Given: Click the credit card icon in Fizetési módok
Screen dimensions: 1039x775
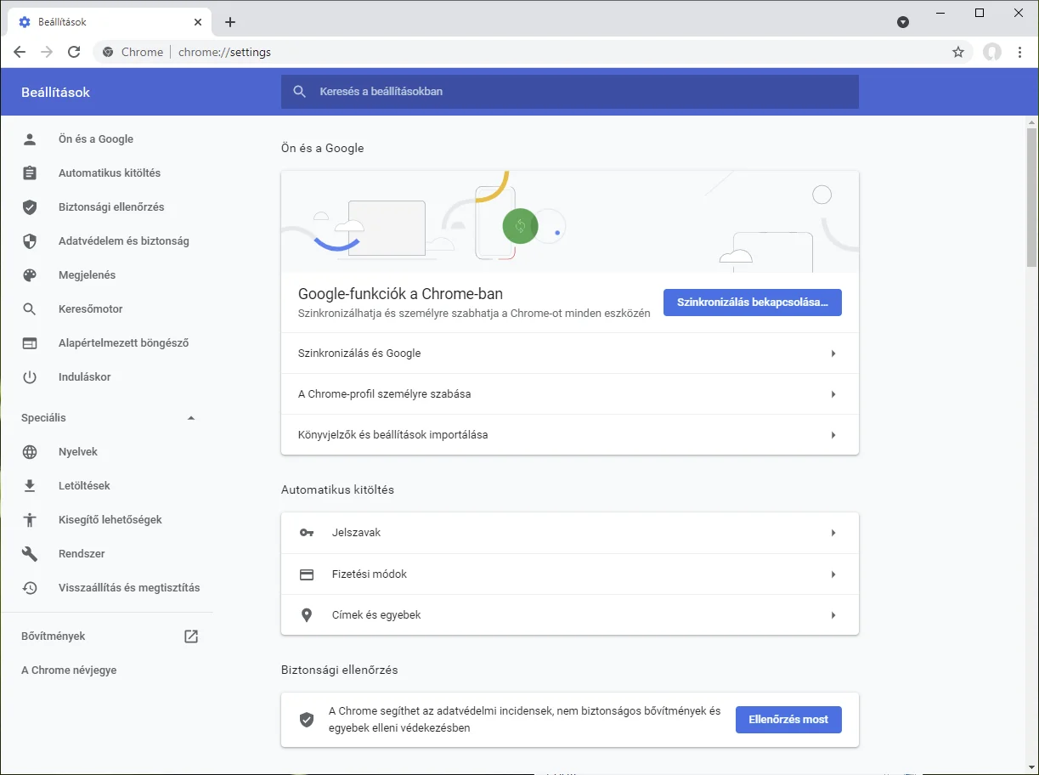Looking at the screenshot, I should (307, 574).
